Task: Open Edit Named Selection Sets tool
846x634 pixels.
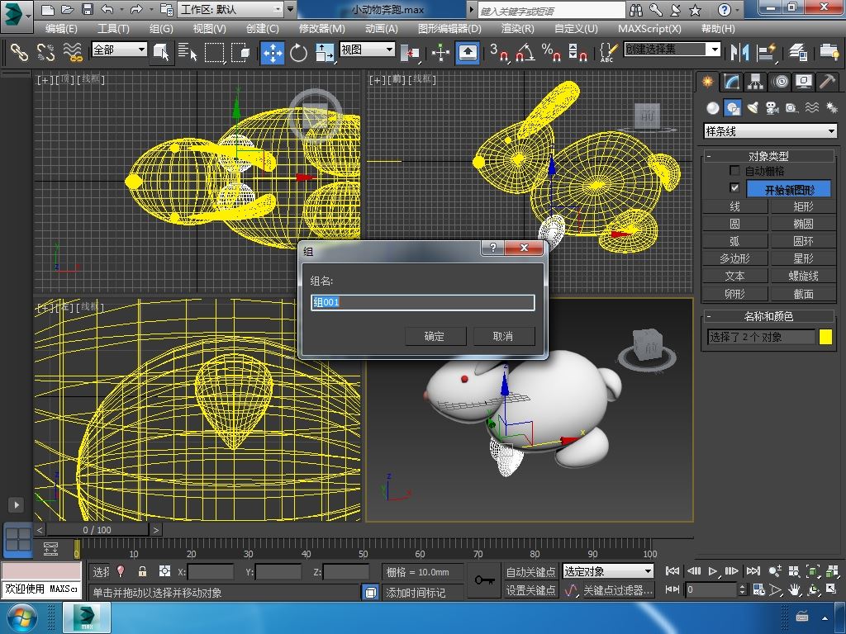Action: (x=608, y=52)
